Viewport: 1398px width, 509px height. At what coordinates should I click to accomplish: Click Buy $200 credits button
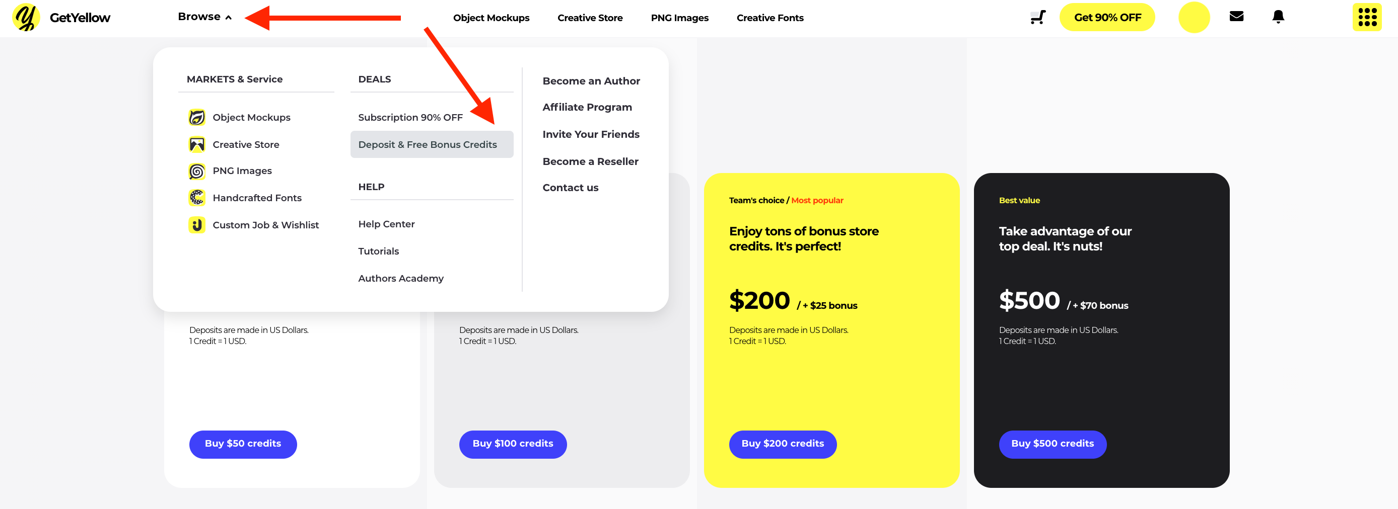click(x=782, y=444)
